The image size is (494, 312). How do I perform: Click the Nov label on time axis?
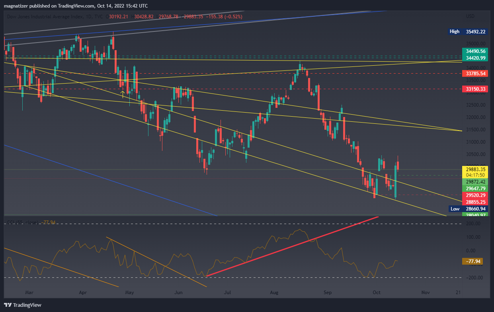pyautogui.click(x=426, y=292)
